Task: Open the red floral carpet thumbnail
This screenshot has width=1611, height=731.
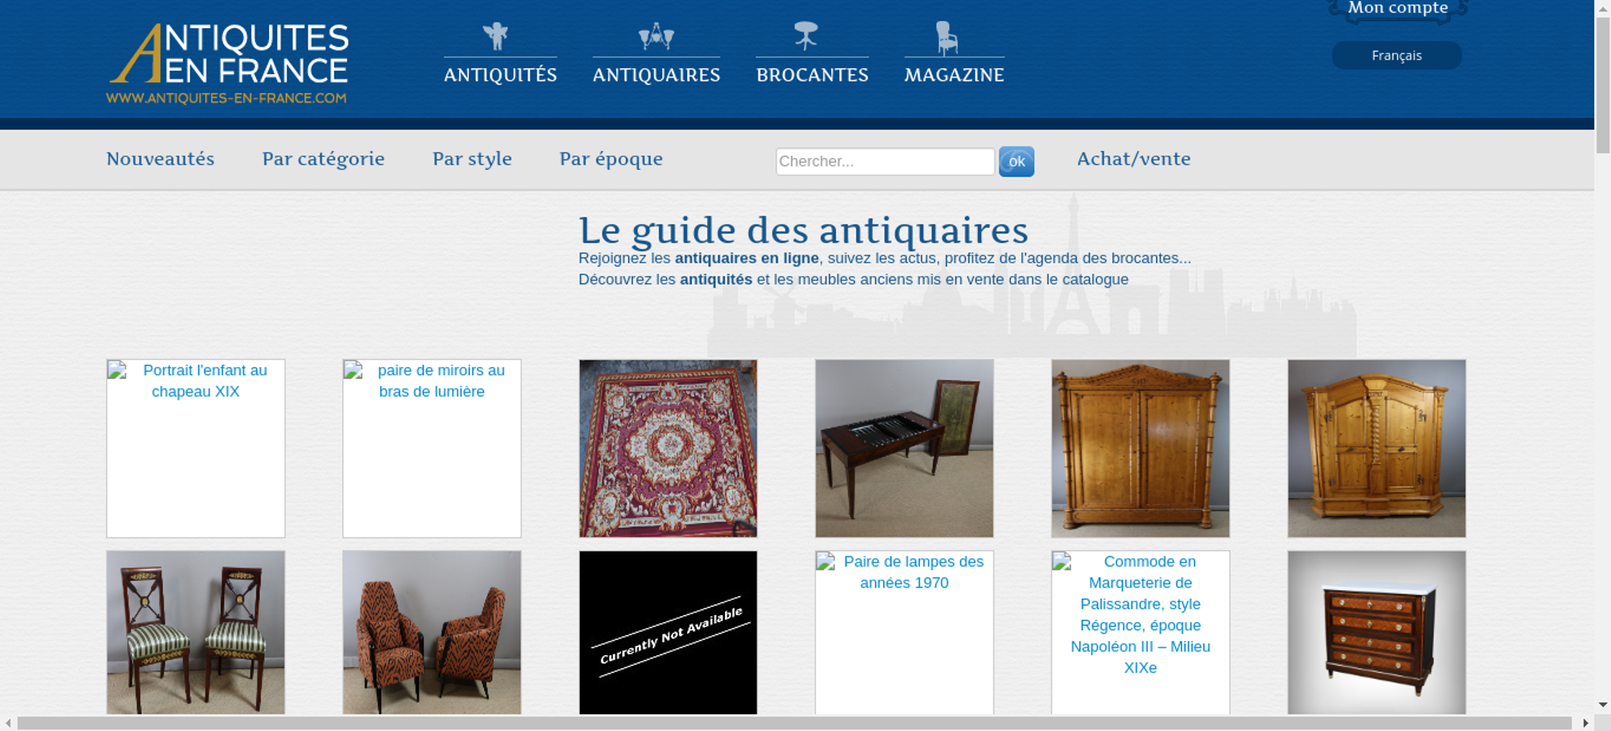Action: [x=668, y=448]
